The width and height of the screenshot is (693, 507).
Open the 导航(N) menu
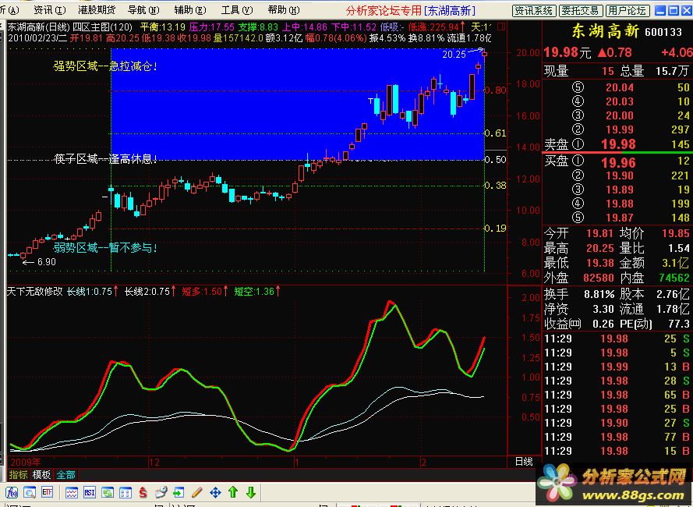(143, 9)
